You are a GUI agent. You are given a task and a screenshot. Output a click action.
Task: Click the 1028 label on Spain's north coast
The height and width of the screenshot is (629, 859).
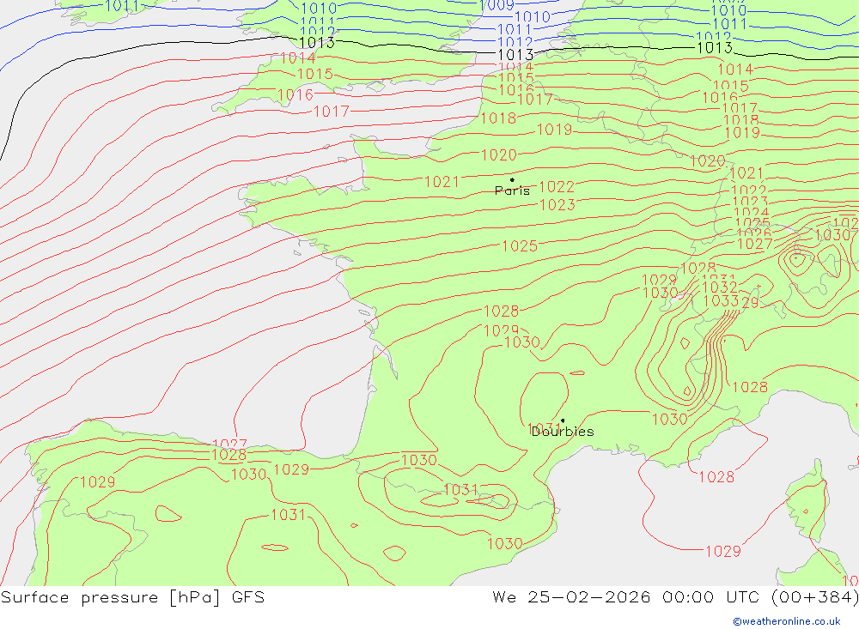point(229,455)
